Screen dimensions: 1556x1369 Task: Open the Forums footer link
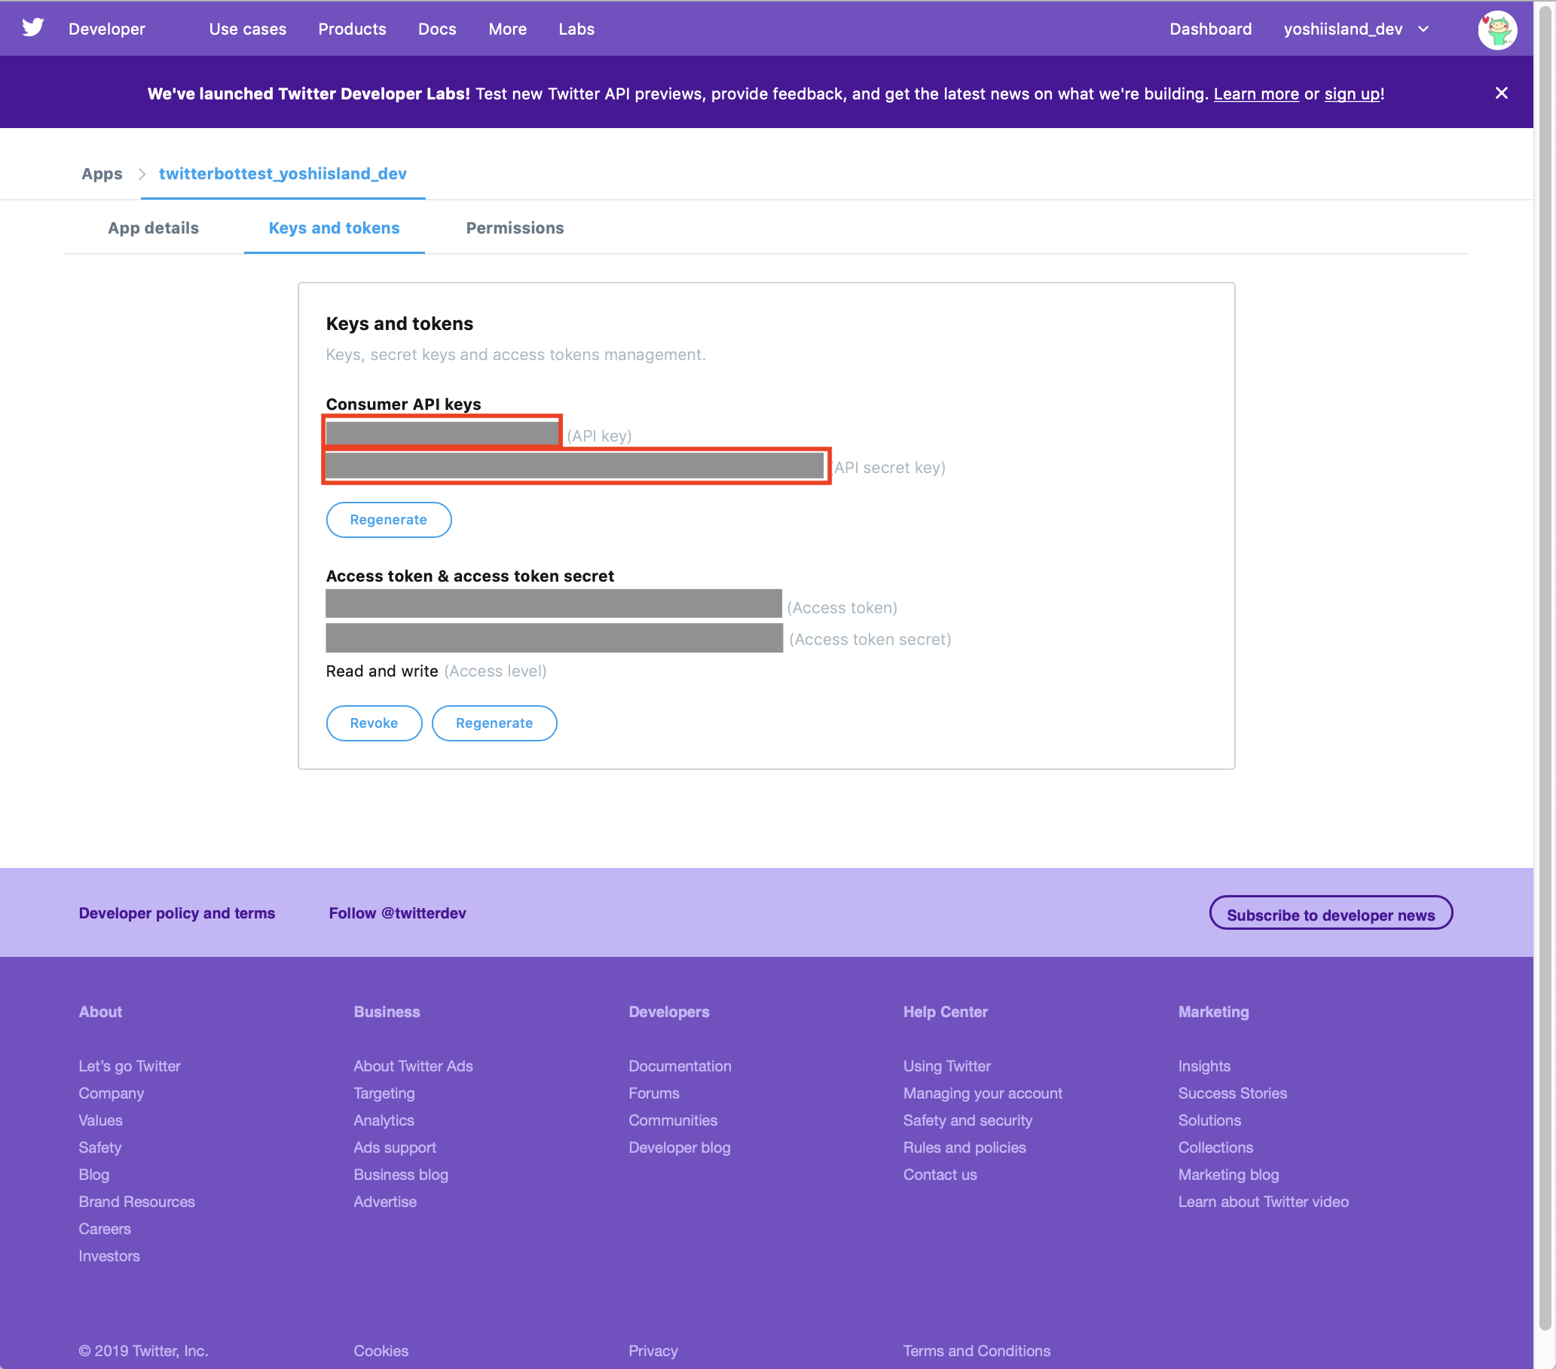pos(653,1092)
